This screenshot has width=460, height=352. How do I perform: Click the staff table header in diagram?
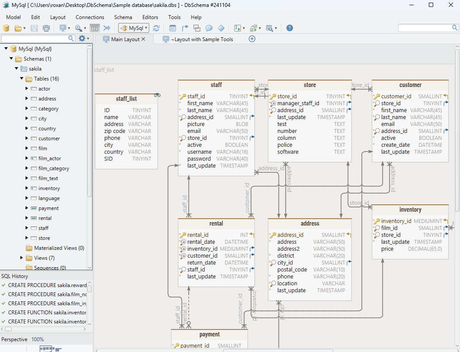tap(216, 85)
